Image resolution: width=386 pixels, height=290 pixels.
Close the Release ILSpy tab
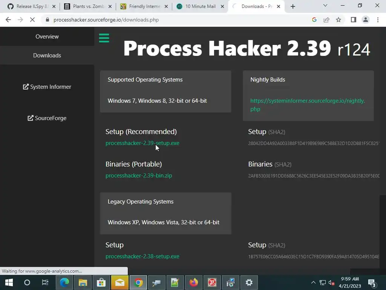(54, 6)
